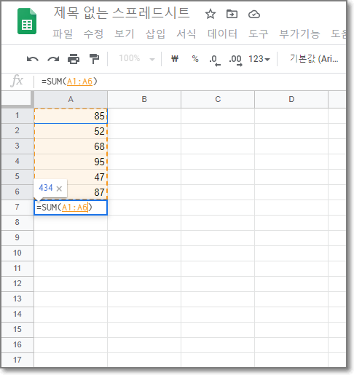The width and height of the screenshot is (354, 375).
Task: Open the 보기 menu
Action: click(x=125, y=33)
